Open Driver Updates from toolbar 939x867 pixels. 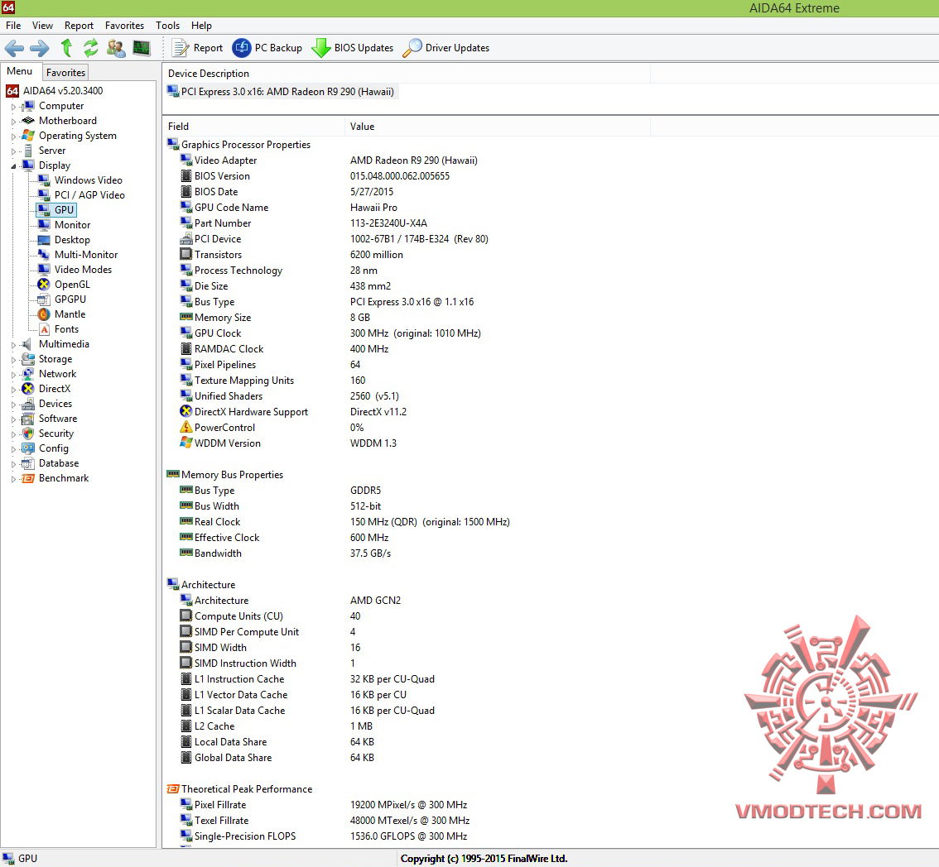tap(445, 48)
